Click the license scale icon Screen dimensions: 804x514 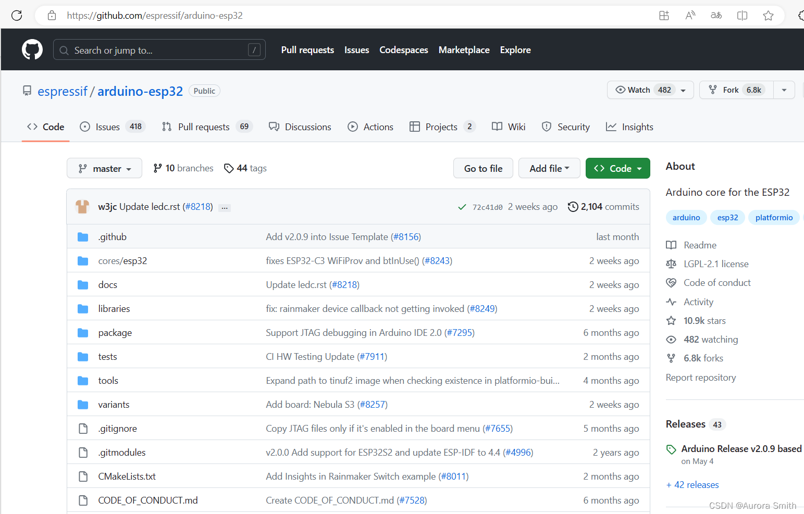pos(671,264)
